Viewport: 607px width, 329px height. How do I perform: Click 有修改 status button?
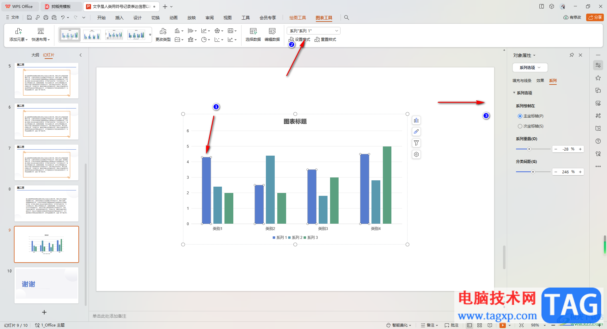[572, 17]
